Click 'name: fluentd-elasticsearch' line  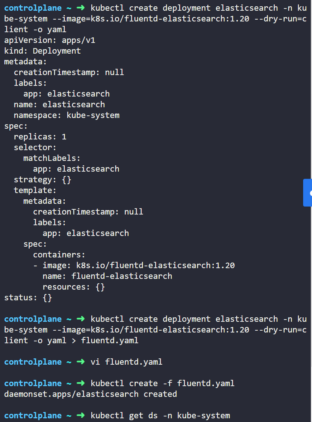click(108, 276)
